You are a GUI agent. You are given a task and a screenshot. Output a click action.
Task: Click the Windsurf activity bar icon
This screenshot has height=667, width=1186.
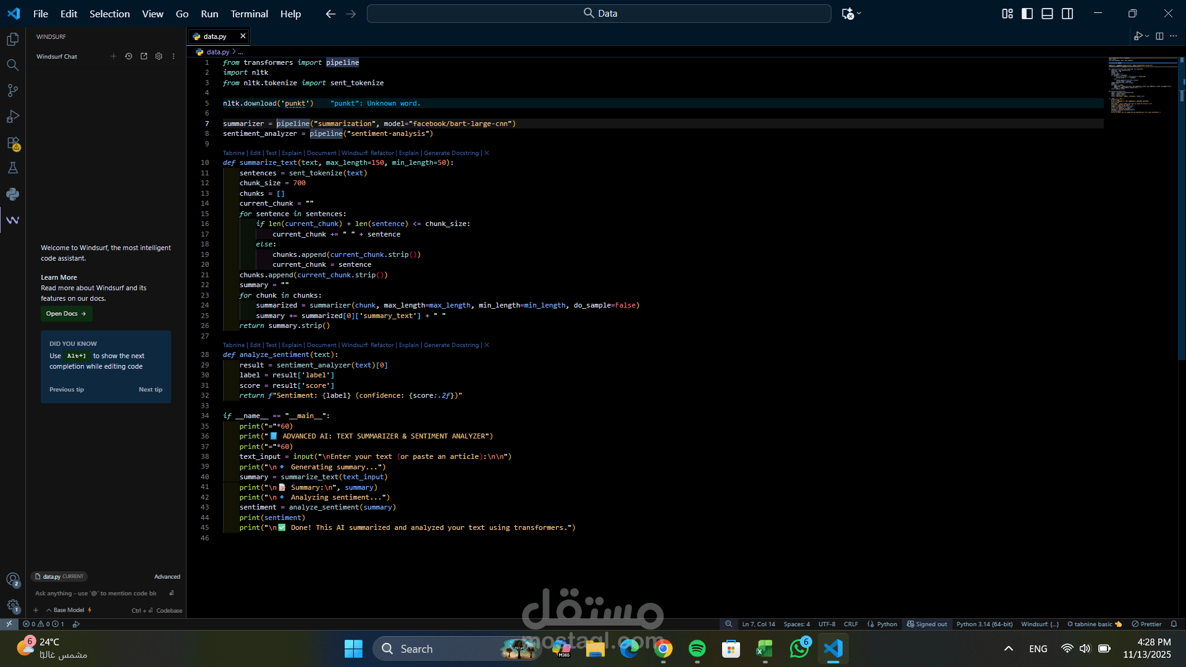tap(12, 220)
